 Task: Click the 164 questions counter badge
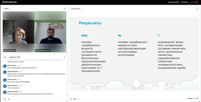18,57
